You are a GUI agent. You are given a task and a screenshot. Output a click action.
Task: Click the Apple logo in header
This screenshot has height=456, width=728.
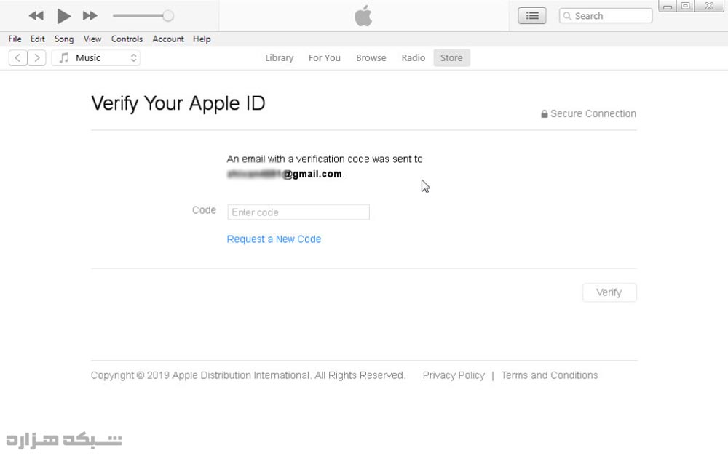(363, 16)
